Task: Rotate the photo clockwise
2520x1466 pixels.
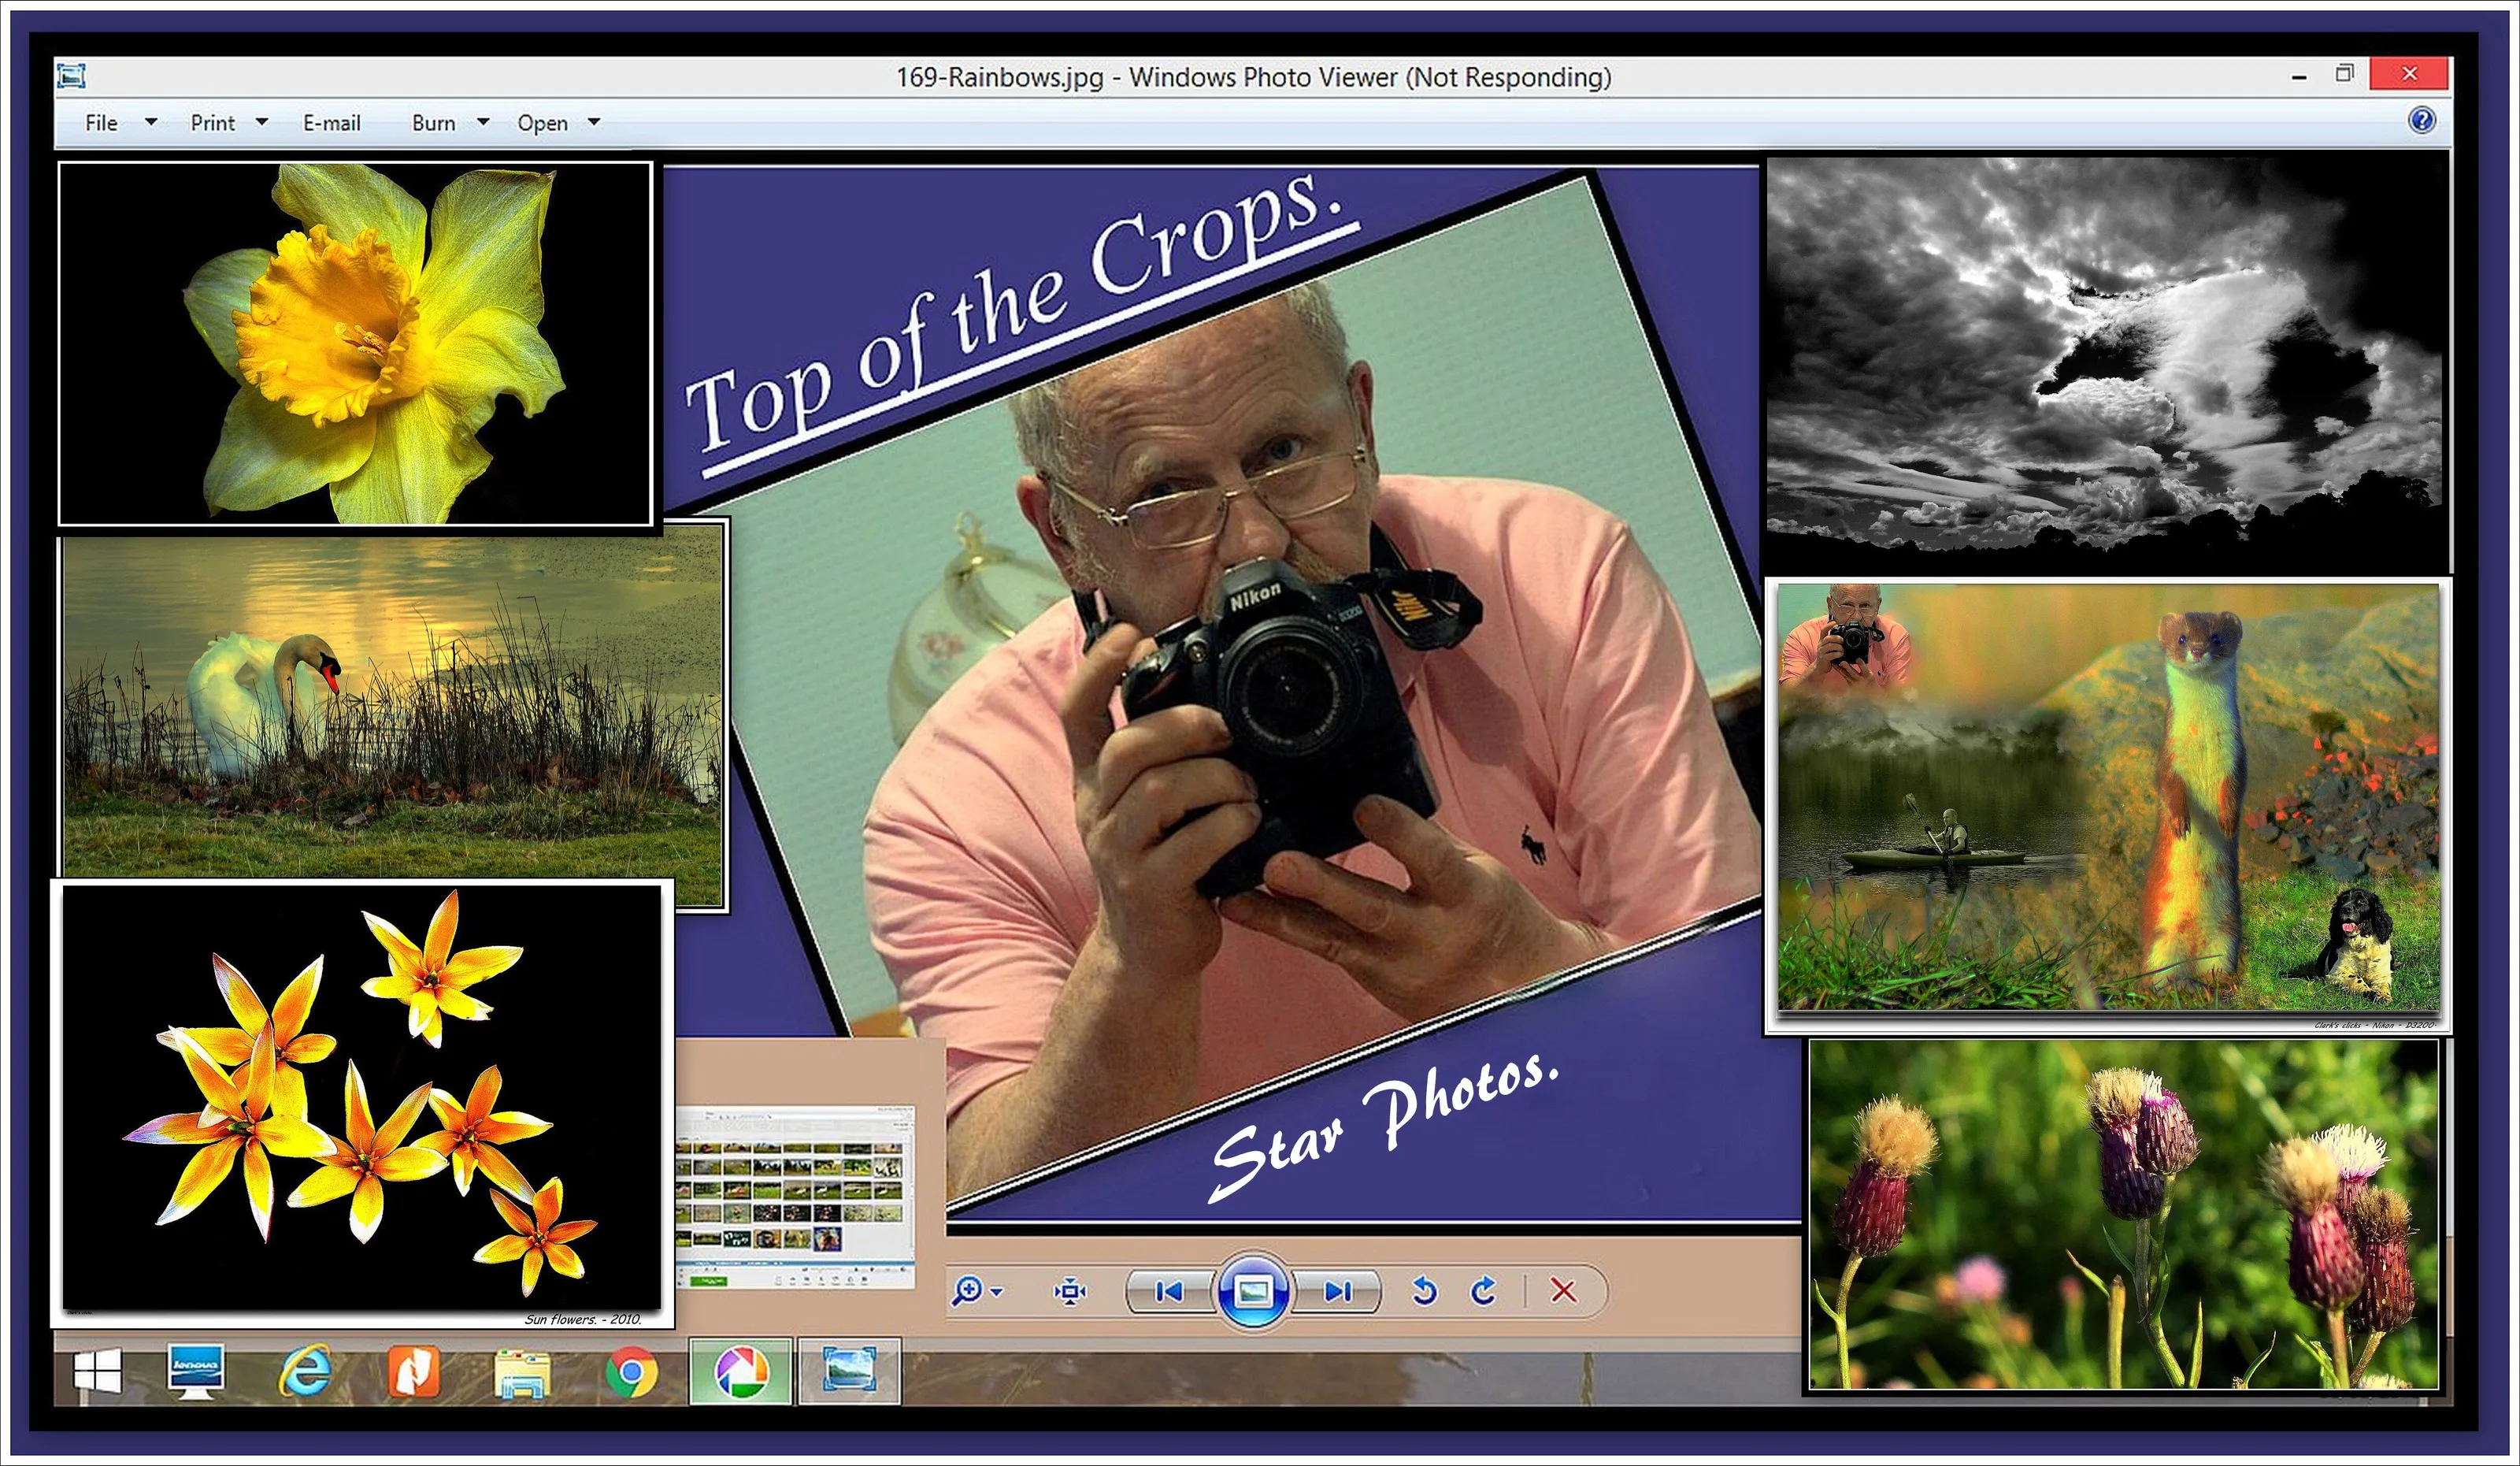Action: pos(1483,1292)
